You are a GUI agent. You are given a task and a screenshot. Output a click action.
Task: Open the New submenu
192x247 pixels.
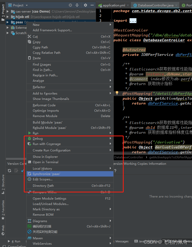click(x=70, y=25)
